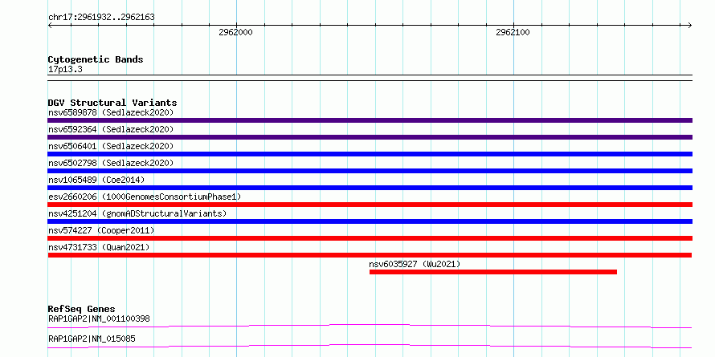Click the nsv6502798 (Sedlazeck2020) label
The image size is (715, 357).
point(111,163)
